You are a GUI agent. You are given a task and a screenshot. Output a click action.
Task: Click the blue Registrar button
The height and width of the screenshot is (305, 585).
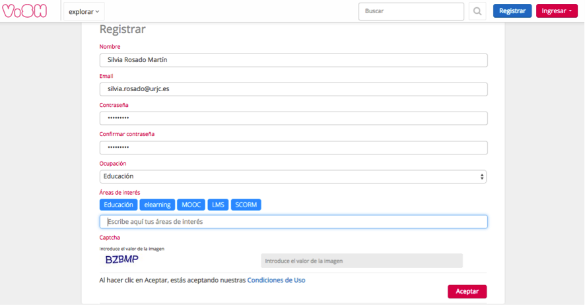click(x=512, y=11)
